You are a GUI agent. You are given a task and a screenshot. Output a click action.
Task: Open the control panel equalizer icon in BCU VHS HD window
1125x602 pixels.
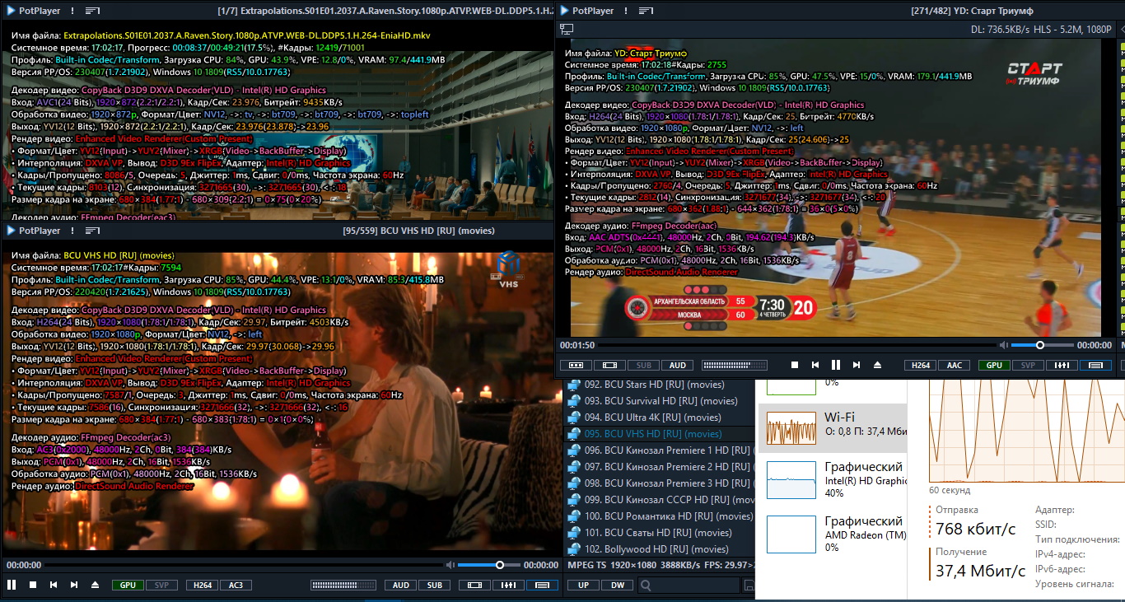(x=508, y=585)
